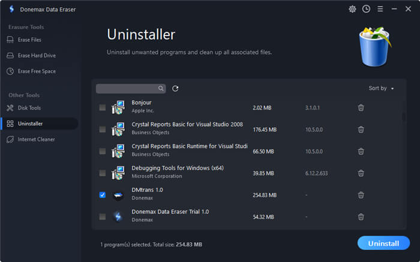Open Disk Tools section

[x=29, y=108]
